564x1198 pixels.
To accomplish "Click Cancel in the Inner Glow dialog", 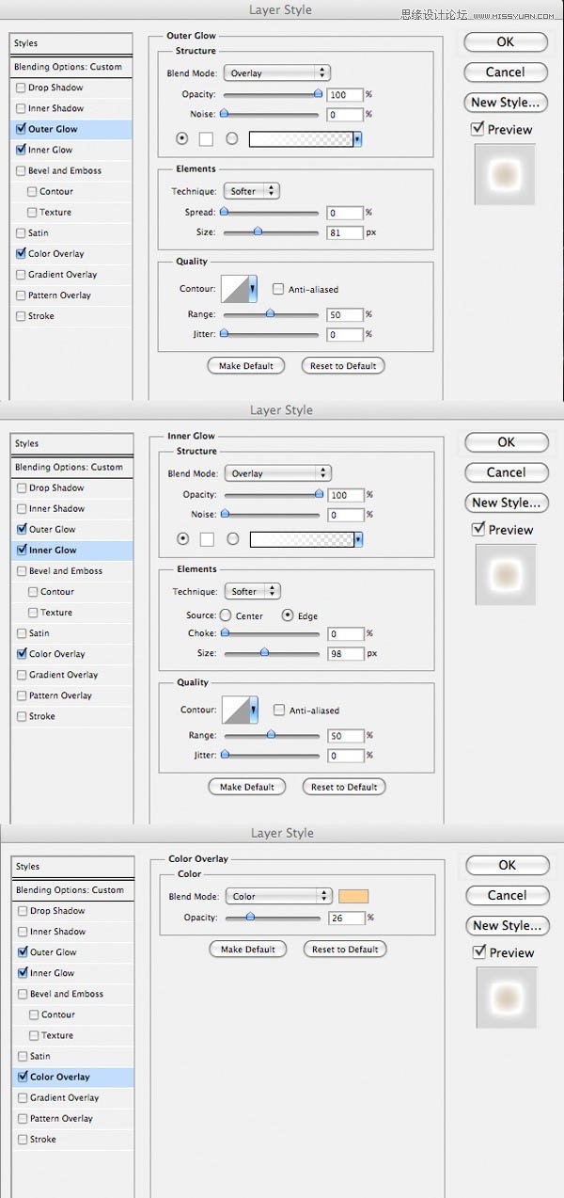I will 507,472.
